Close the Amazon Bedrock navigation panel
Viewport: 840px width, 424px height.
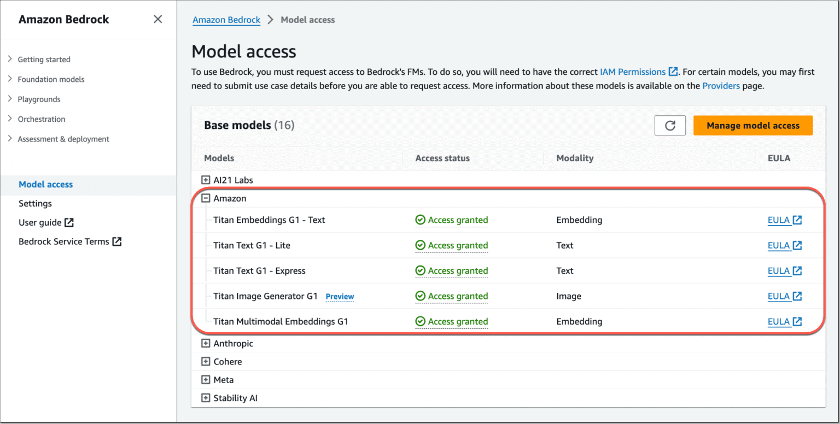(157, 19)
